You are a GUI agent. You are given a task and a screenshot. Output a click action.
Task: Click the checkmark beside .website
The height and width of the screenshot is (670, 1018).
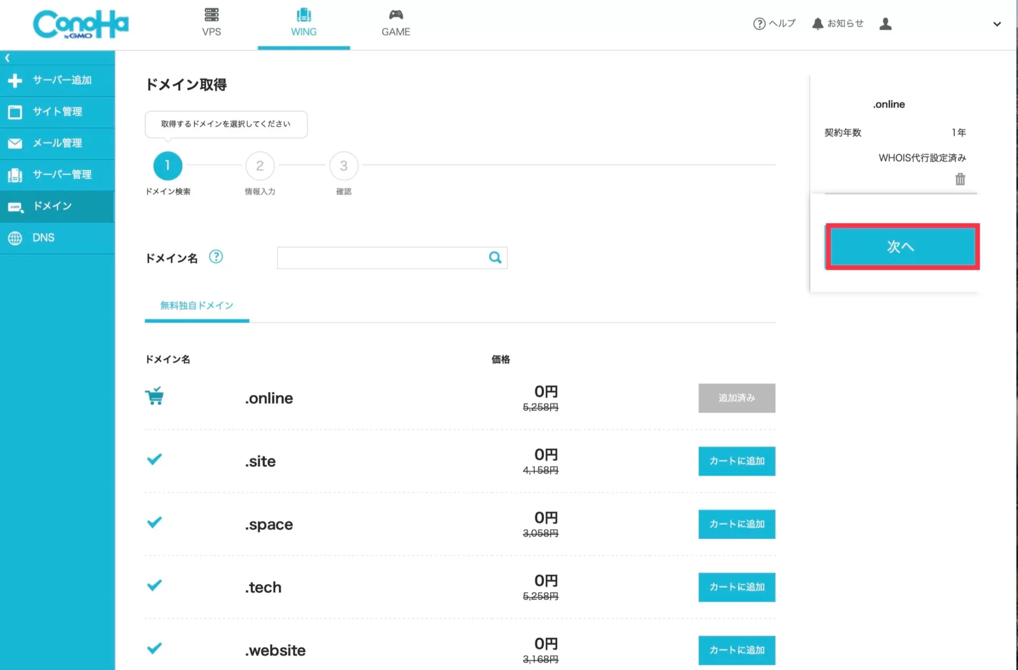click(154, 648)
